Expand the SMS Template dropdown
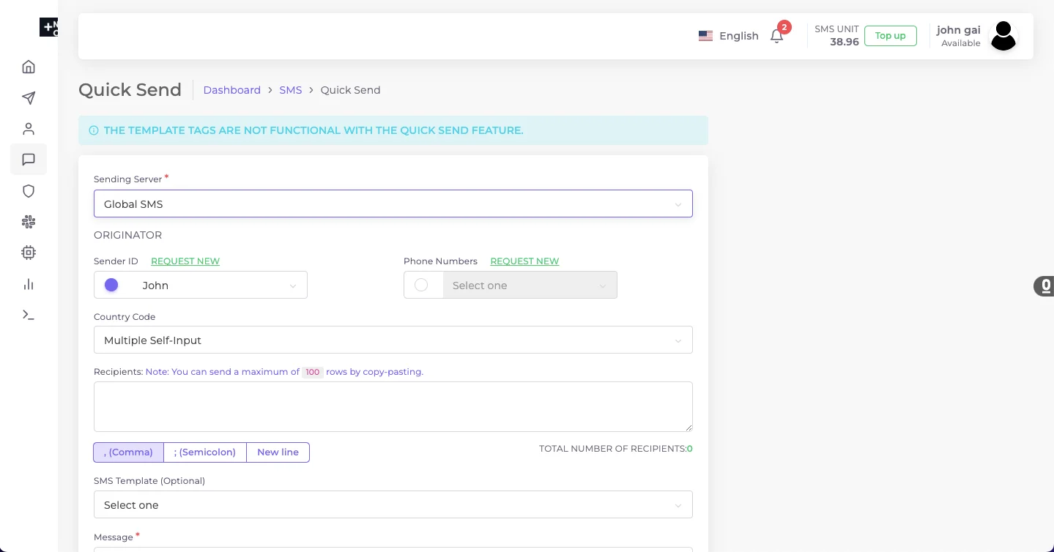This screenshot has width=1054, height=552. (393, 504)
